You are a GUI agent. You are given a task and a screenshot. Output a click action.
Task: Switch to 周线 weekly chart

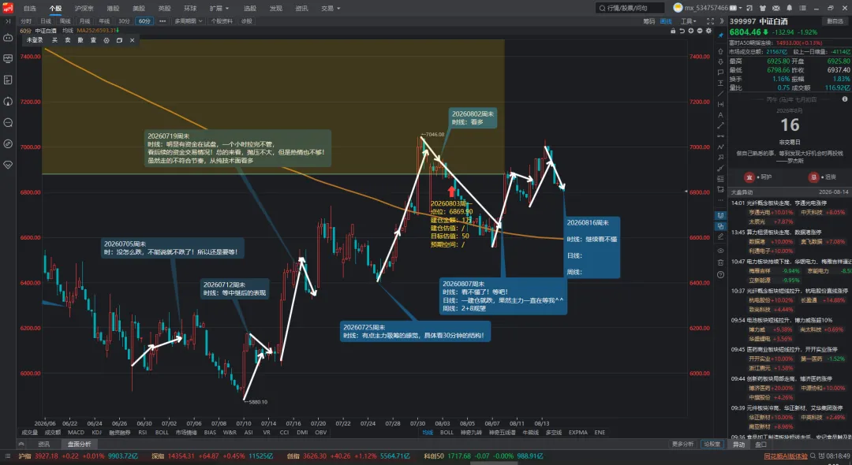point(65,21)
